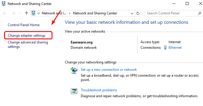Click the 'Diagnose and repair network problems' description

click(139, 96)
